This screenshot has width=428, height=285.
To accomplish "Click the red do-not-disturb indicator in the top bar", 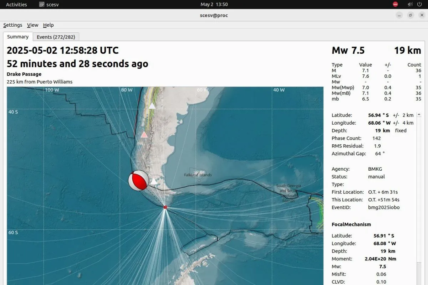I will [x=396, y=4].
